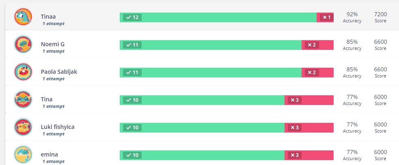Screen dimensions: 399x165
Task: Open the Paola Sabljak player name
Action: [59, 72]
